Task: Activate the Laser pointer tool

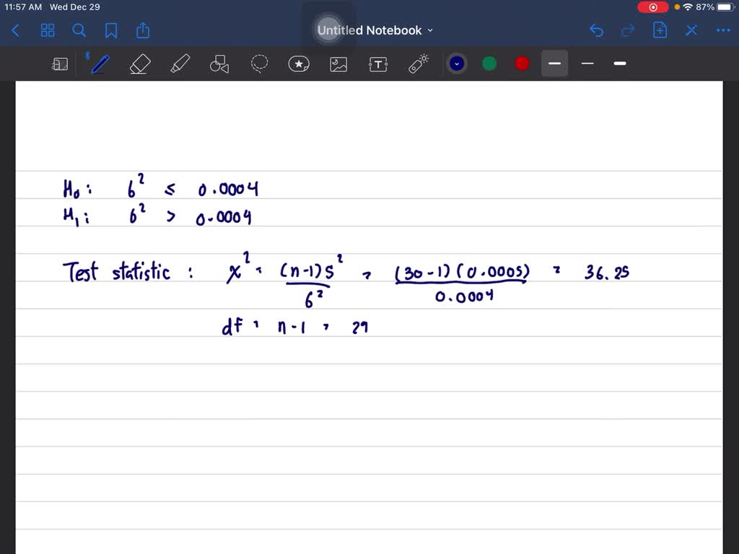Action: [x=419, y=64]
